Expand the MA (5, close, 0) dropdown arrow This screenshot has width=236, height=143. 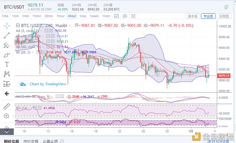pyautogui.click(x=41, y=31)
